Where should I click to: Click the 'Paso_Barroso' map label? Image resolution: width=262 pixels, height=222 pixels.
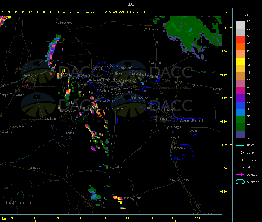tap(178, 180)
